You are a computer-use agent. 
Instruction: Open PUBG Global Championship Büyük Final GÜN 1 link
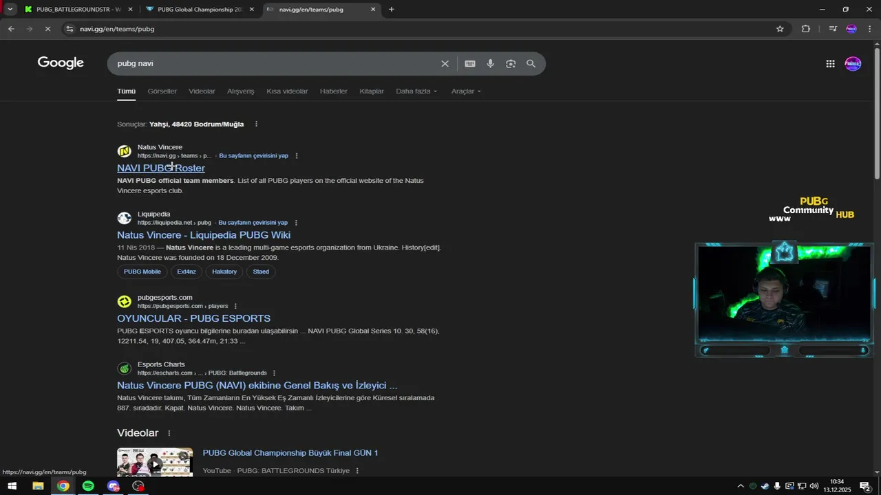click(290, 453)
